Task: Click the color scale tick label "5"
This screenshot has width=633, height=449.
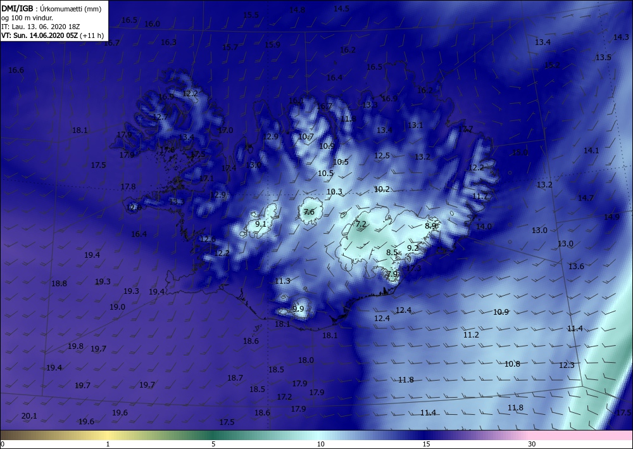Action: coord(213,444)
